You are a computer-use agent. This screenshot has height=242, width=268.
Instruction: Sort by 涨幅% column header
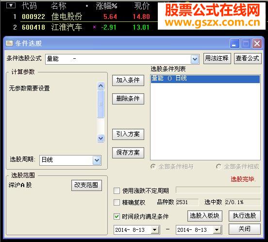(x=106, y=6)
